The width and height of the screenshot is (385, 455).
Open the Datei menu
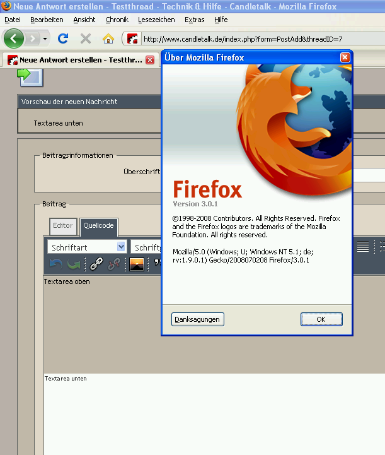[13, 20]
